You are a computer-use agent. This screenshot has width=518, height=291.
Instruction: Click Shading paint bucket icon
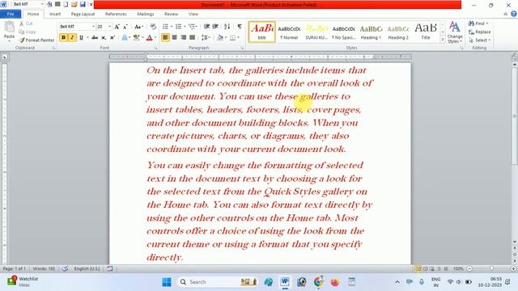pos(219,38)
